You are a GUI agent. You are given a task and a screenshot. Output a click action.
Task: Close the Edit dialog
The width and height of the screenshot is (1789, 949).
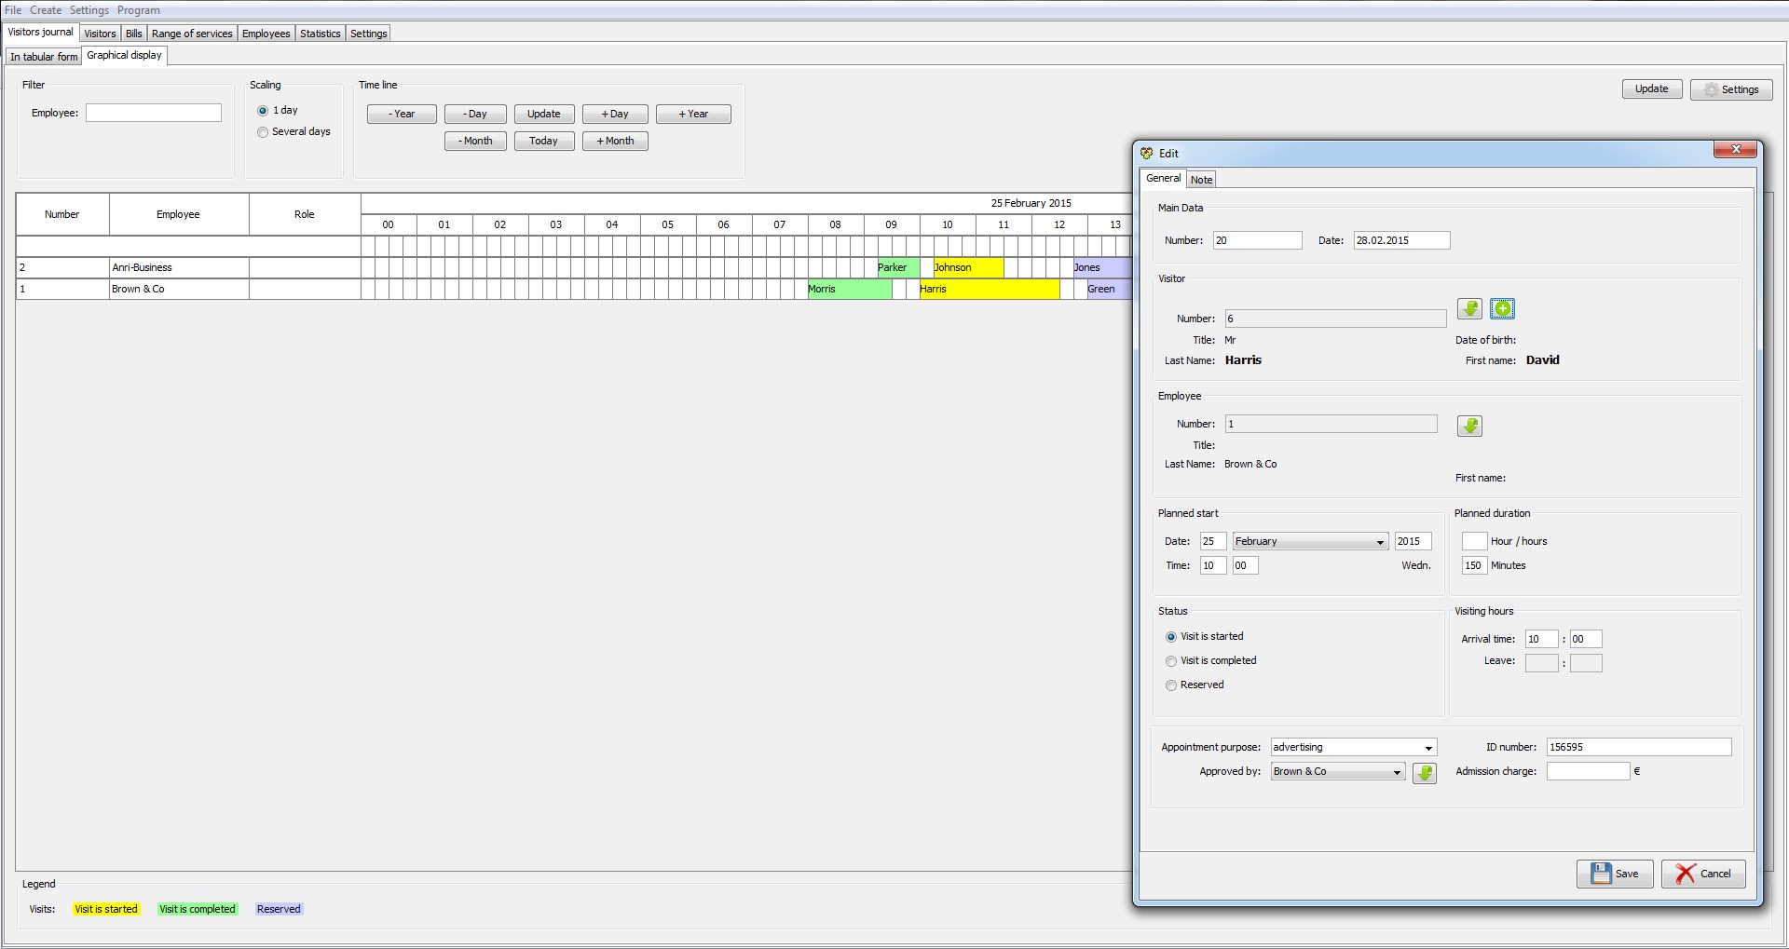1735,149
